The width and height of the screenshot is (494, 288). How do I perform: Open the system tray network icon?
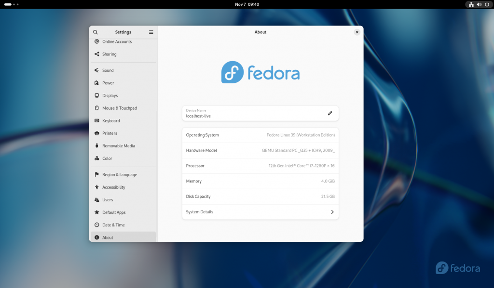point(471,4)
